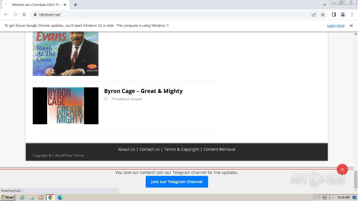Minimize the Chrome window
358x201 pixels.
tap(334, 2)
